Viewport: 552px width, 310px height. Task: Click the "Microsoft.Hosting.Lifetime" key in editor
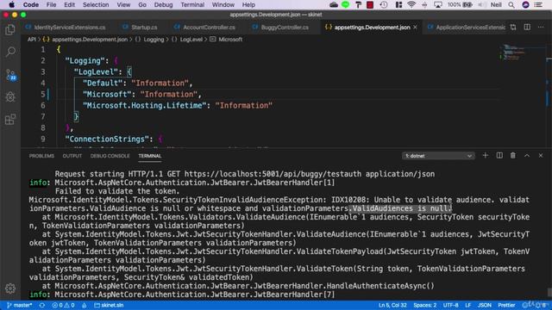144,105
